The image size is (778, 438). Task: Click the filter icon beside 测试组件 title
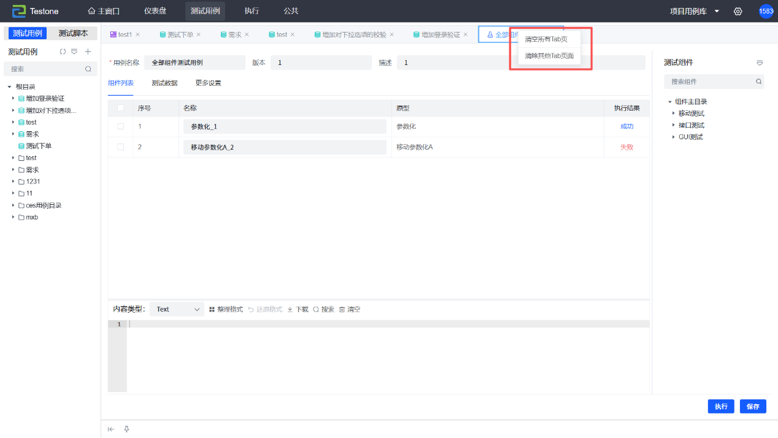click(760, 63)
